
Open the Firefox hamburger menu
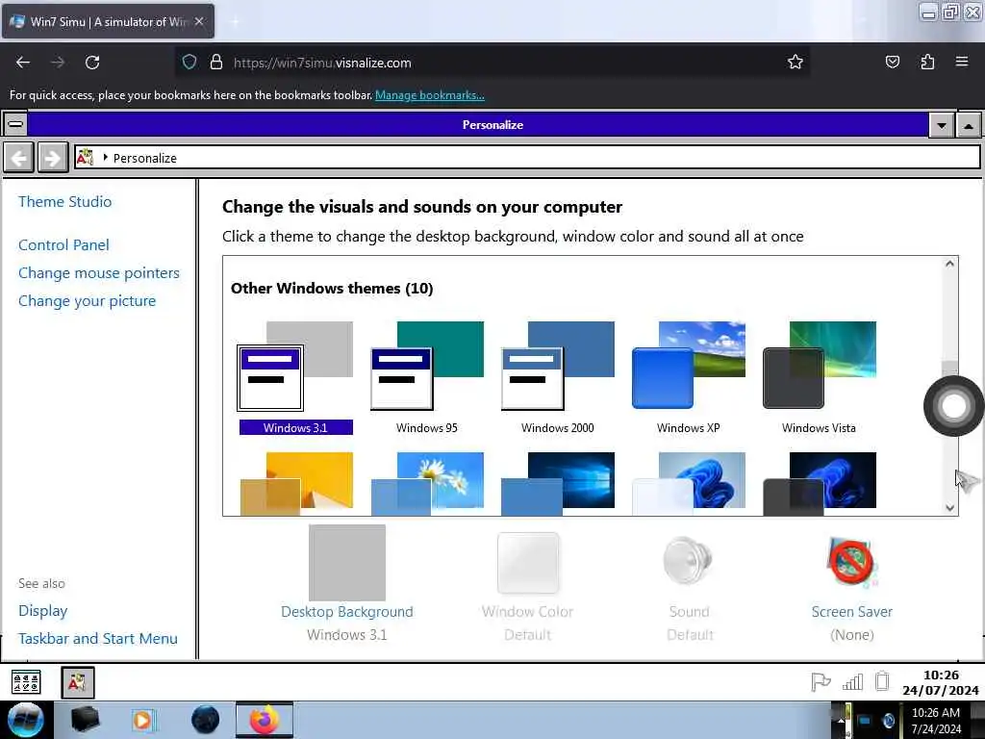(x=962, y=62)
